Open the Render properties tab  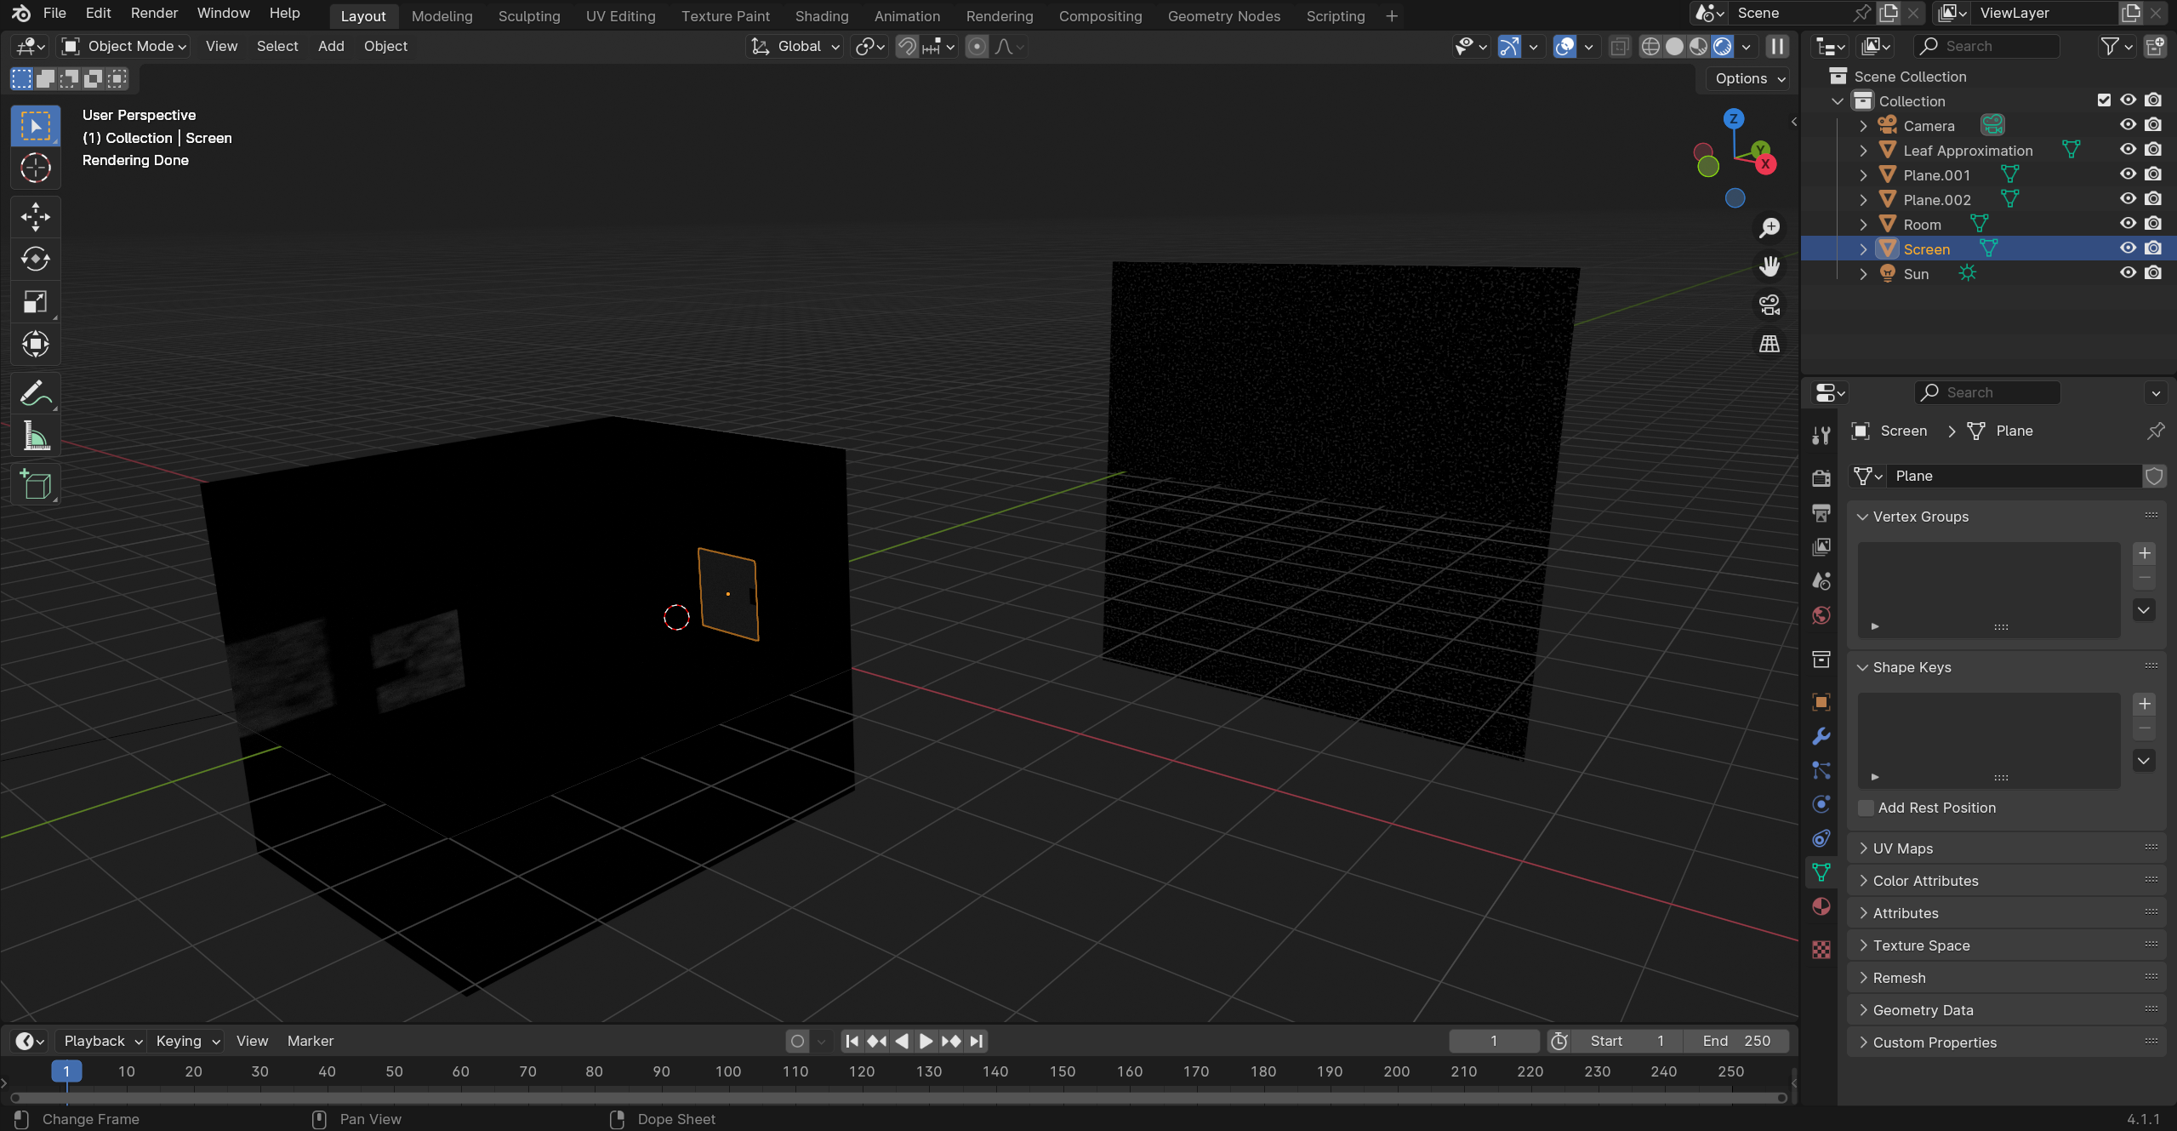click(x=1821, y=478)
